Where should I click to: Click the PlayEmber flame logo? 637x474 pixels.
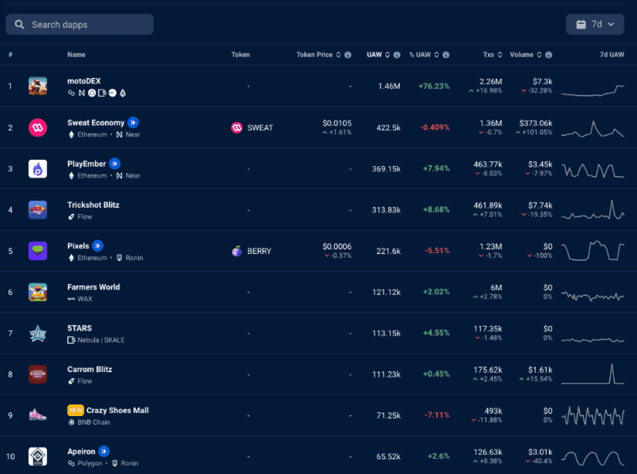tap(38, 169)
